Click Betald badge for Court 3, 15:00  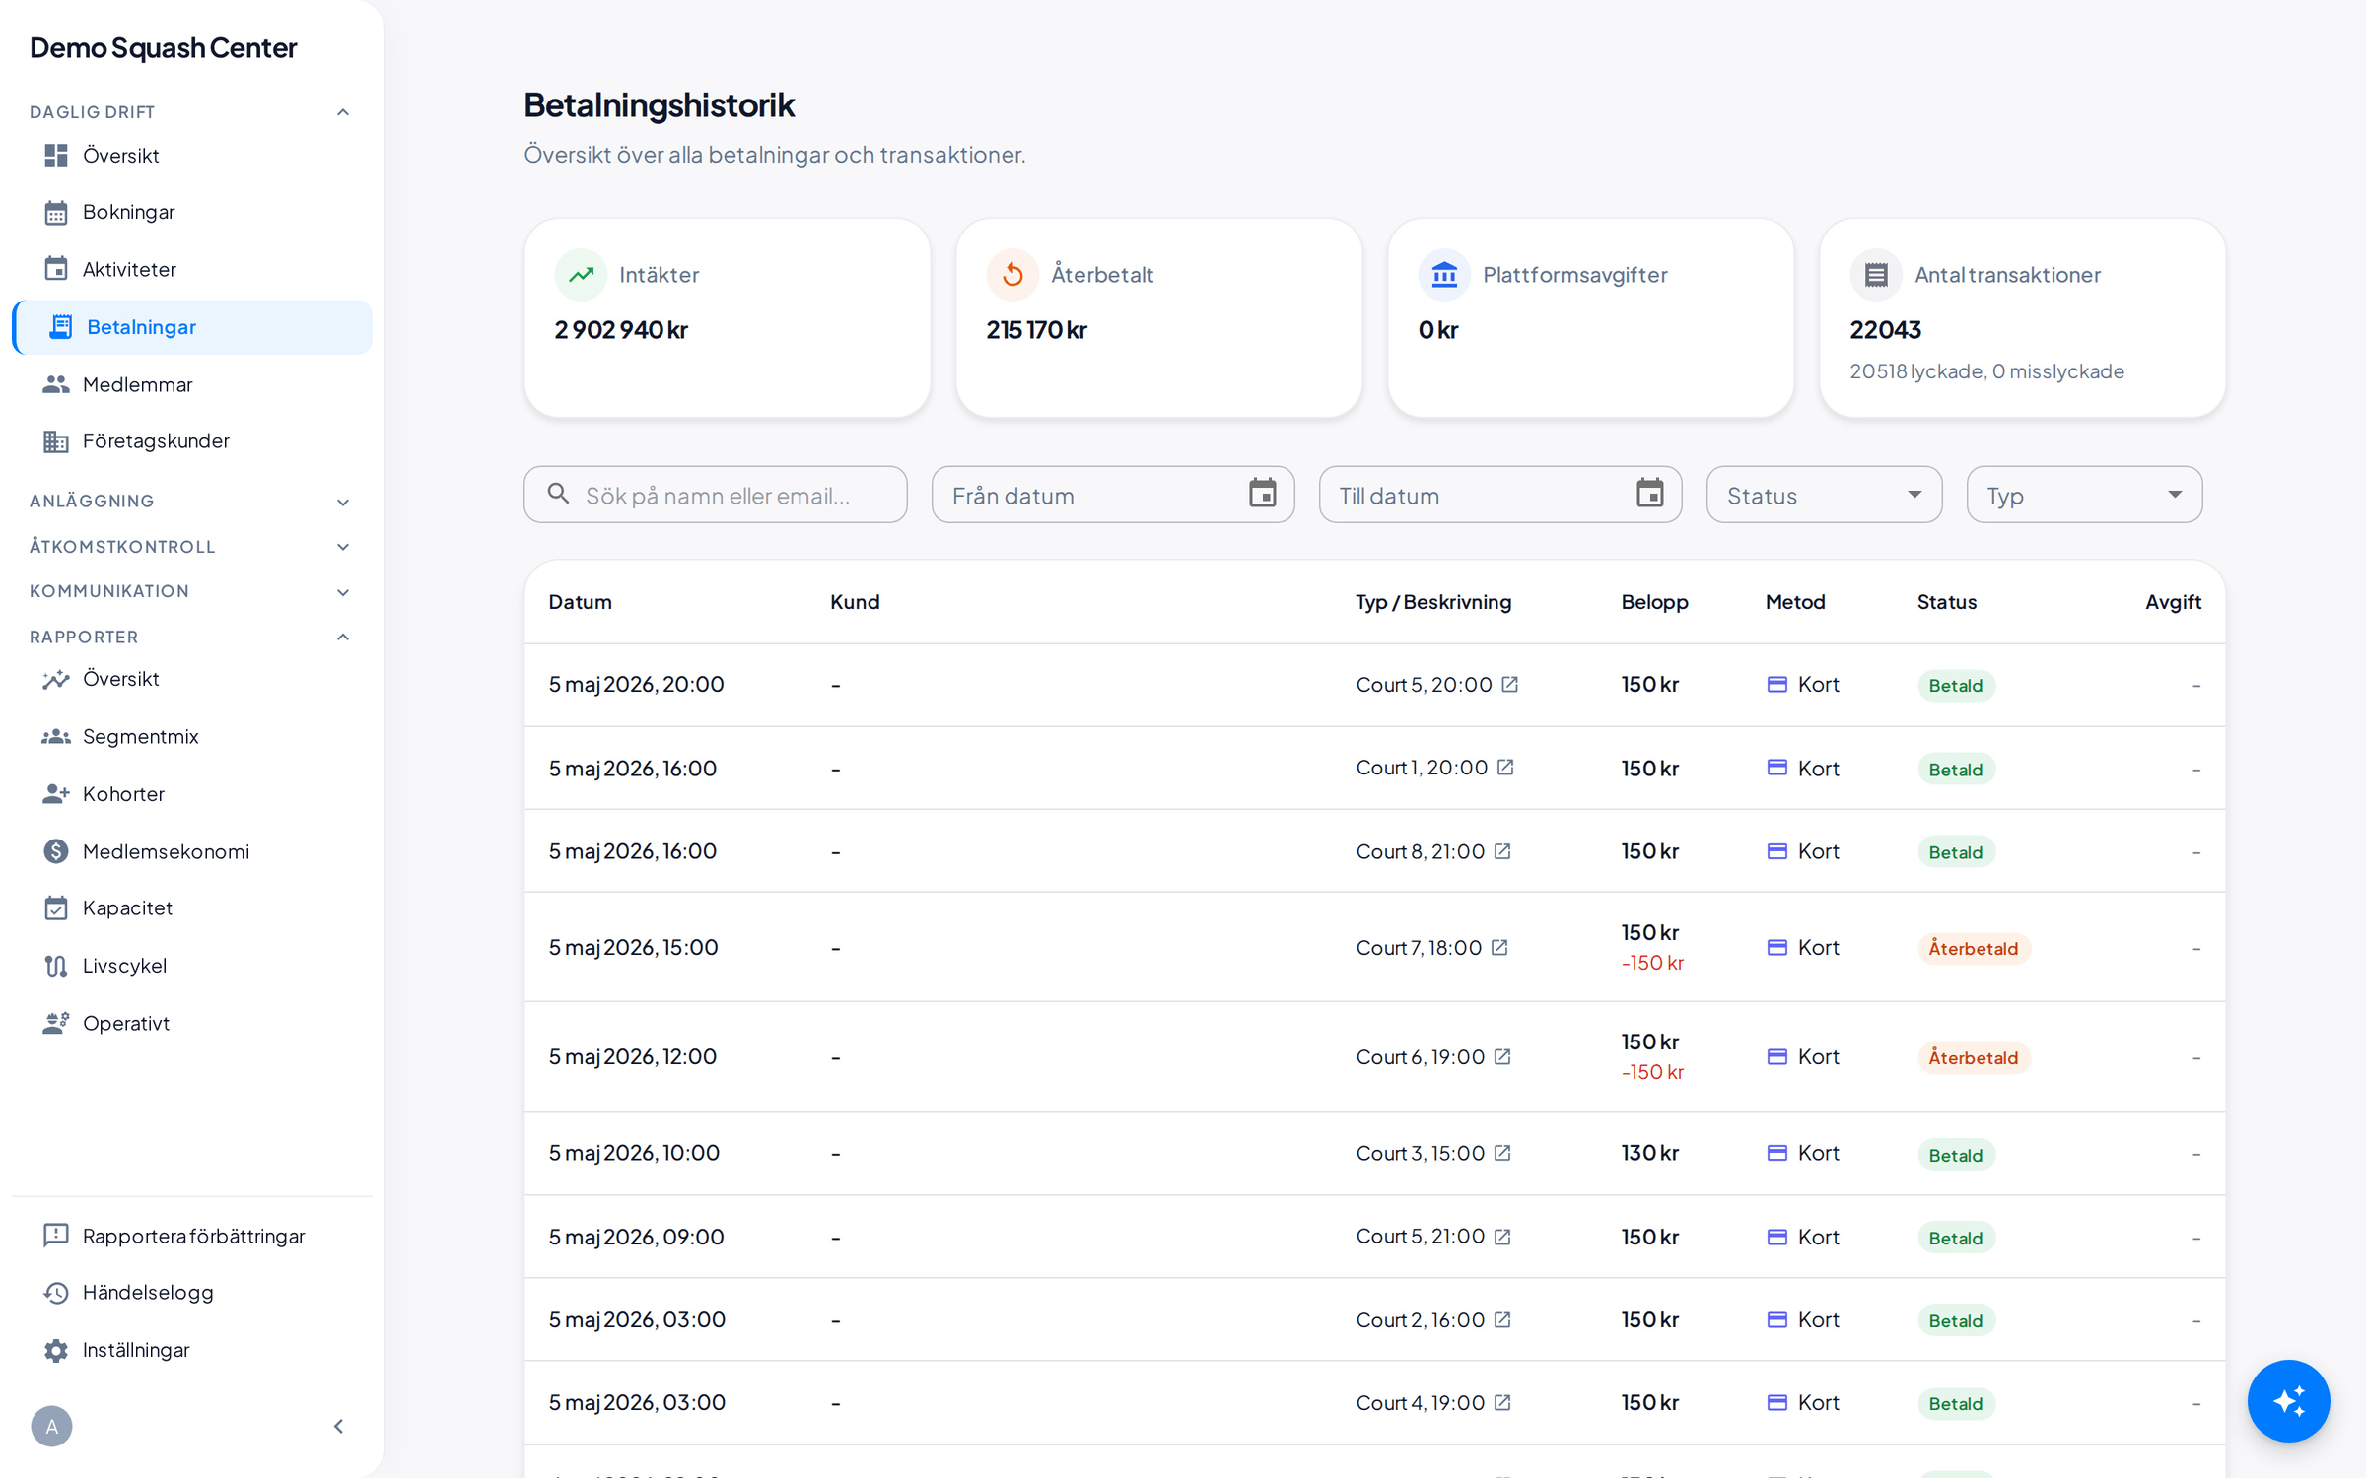[1955, 1154]
